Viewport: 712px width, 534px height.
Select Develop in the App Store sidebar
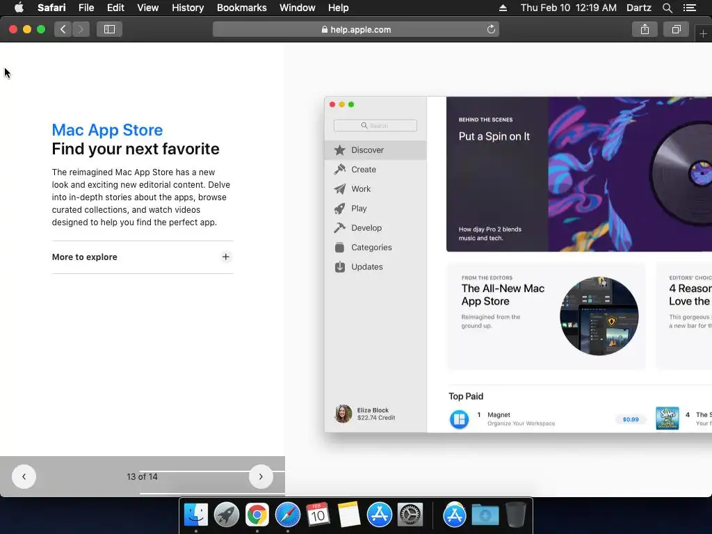(375, 228)
